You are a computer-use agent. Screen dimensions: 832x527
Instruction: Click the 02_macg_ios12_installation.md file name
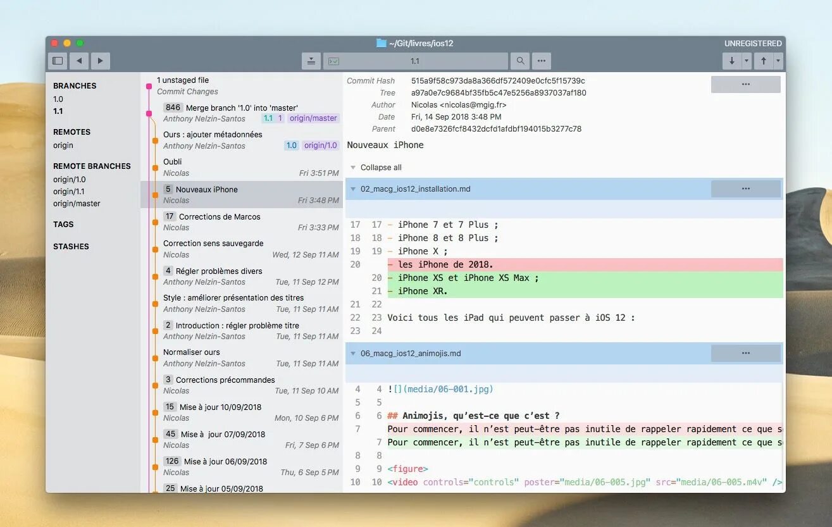coord(416,189)
